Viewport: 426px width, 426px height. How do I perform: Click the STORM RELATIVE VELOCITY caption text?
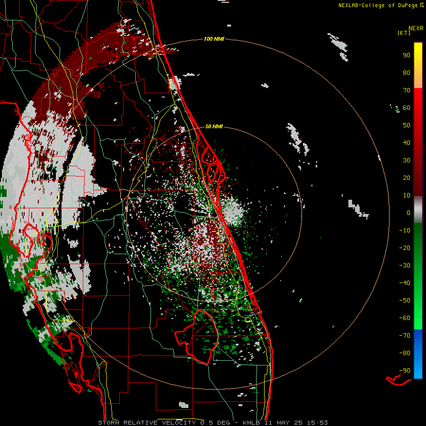pos(147,423)
